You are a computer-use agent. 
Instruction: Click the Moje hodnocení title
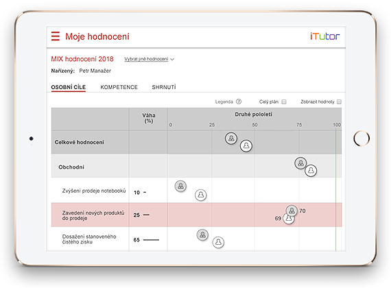[x=97, y=36]
